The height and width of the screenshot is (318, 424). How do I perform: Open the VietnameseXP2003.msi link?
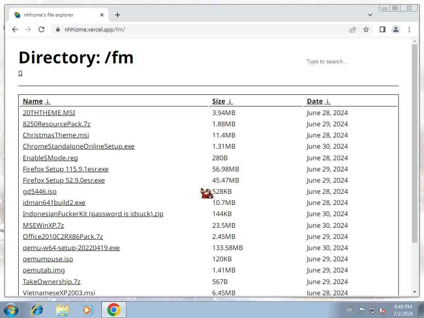point(59,293)
